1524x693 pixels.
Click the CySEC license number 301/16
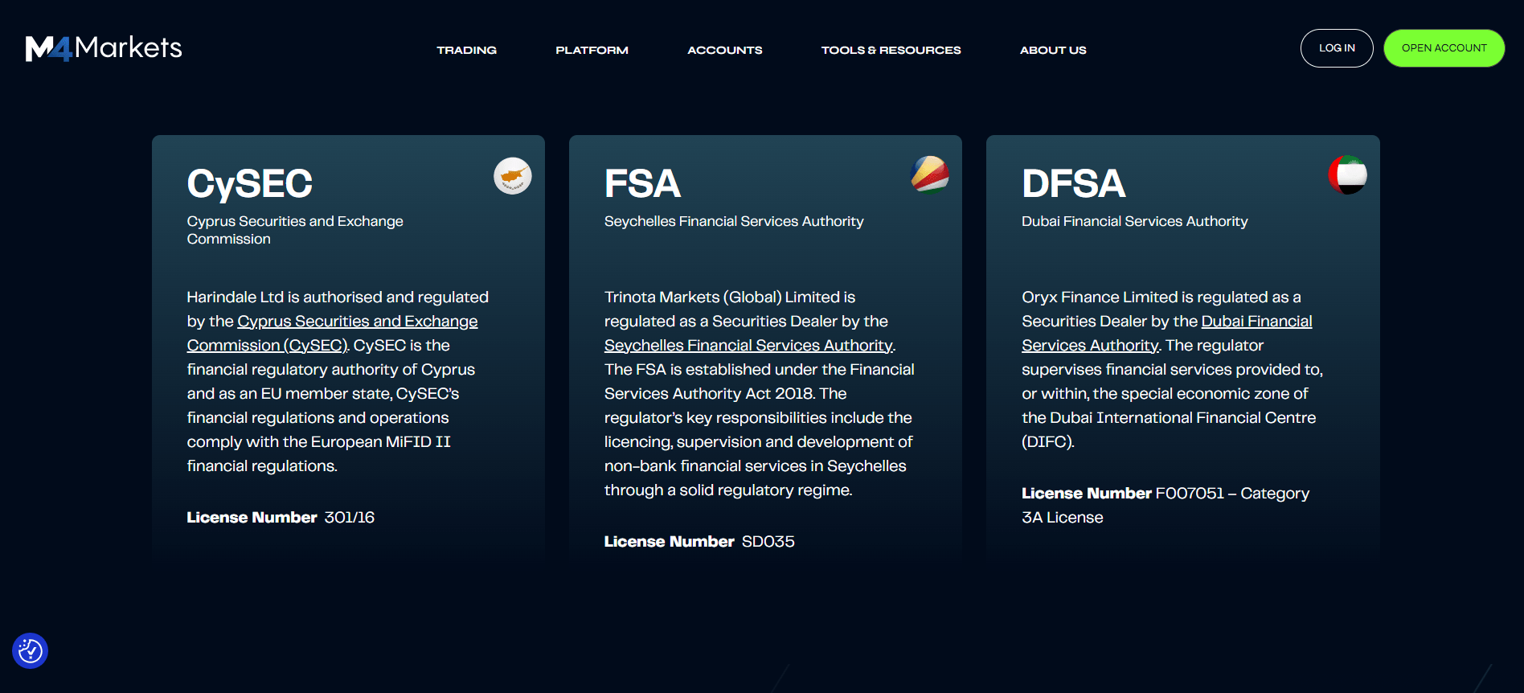(x=349, y=518)
